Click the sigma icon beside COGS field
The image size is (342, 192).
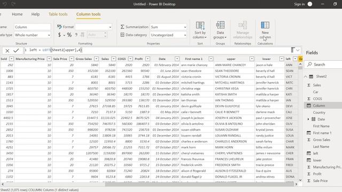tap(309, 99)
